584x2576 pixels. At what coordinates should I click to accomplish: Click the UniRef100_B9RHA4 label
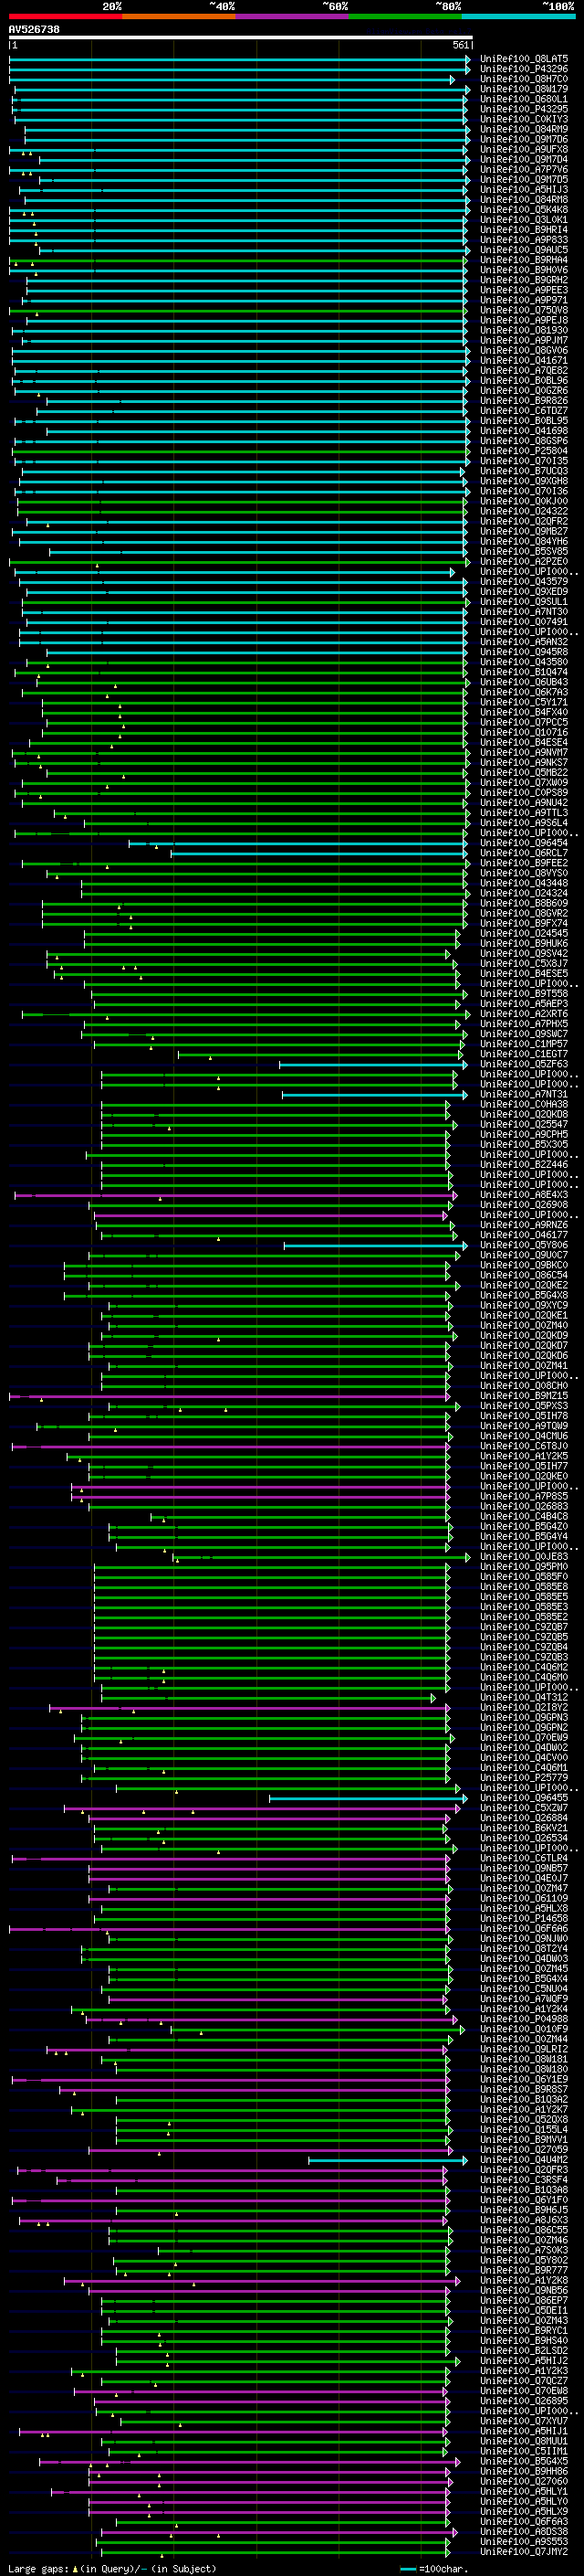(x=524, y=260)
